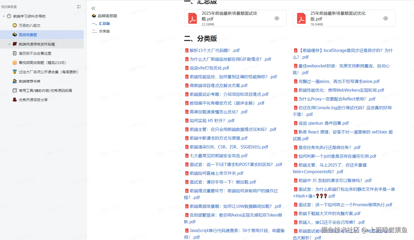
Task: Click the 23.58MB file size label
Action: point(208,25)
